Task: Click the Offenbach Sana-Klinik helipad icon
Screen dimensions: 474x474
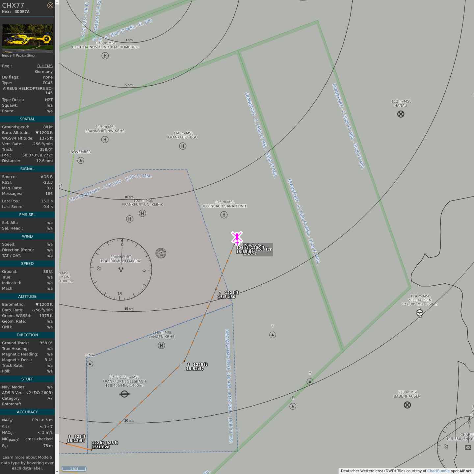Action: [224, 215]
